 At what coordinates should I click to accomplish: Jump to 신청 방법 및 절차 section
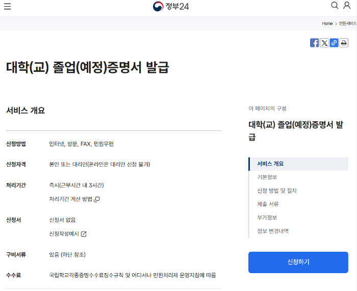pos(277,191)
